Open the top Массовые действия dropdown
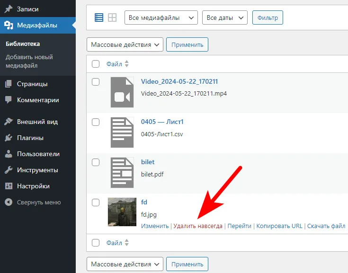 pyautogui.click(x=125, y=44)
